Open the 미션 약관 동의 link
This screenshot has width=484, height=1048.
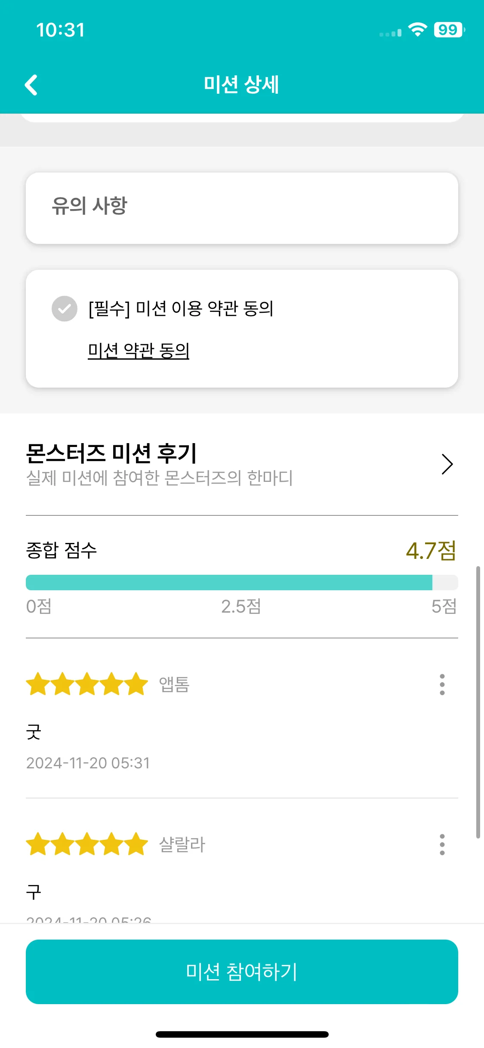pos(139,351)
